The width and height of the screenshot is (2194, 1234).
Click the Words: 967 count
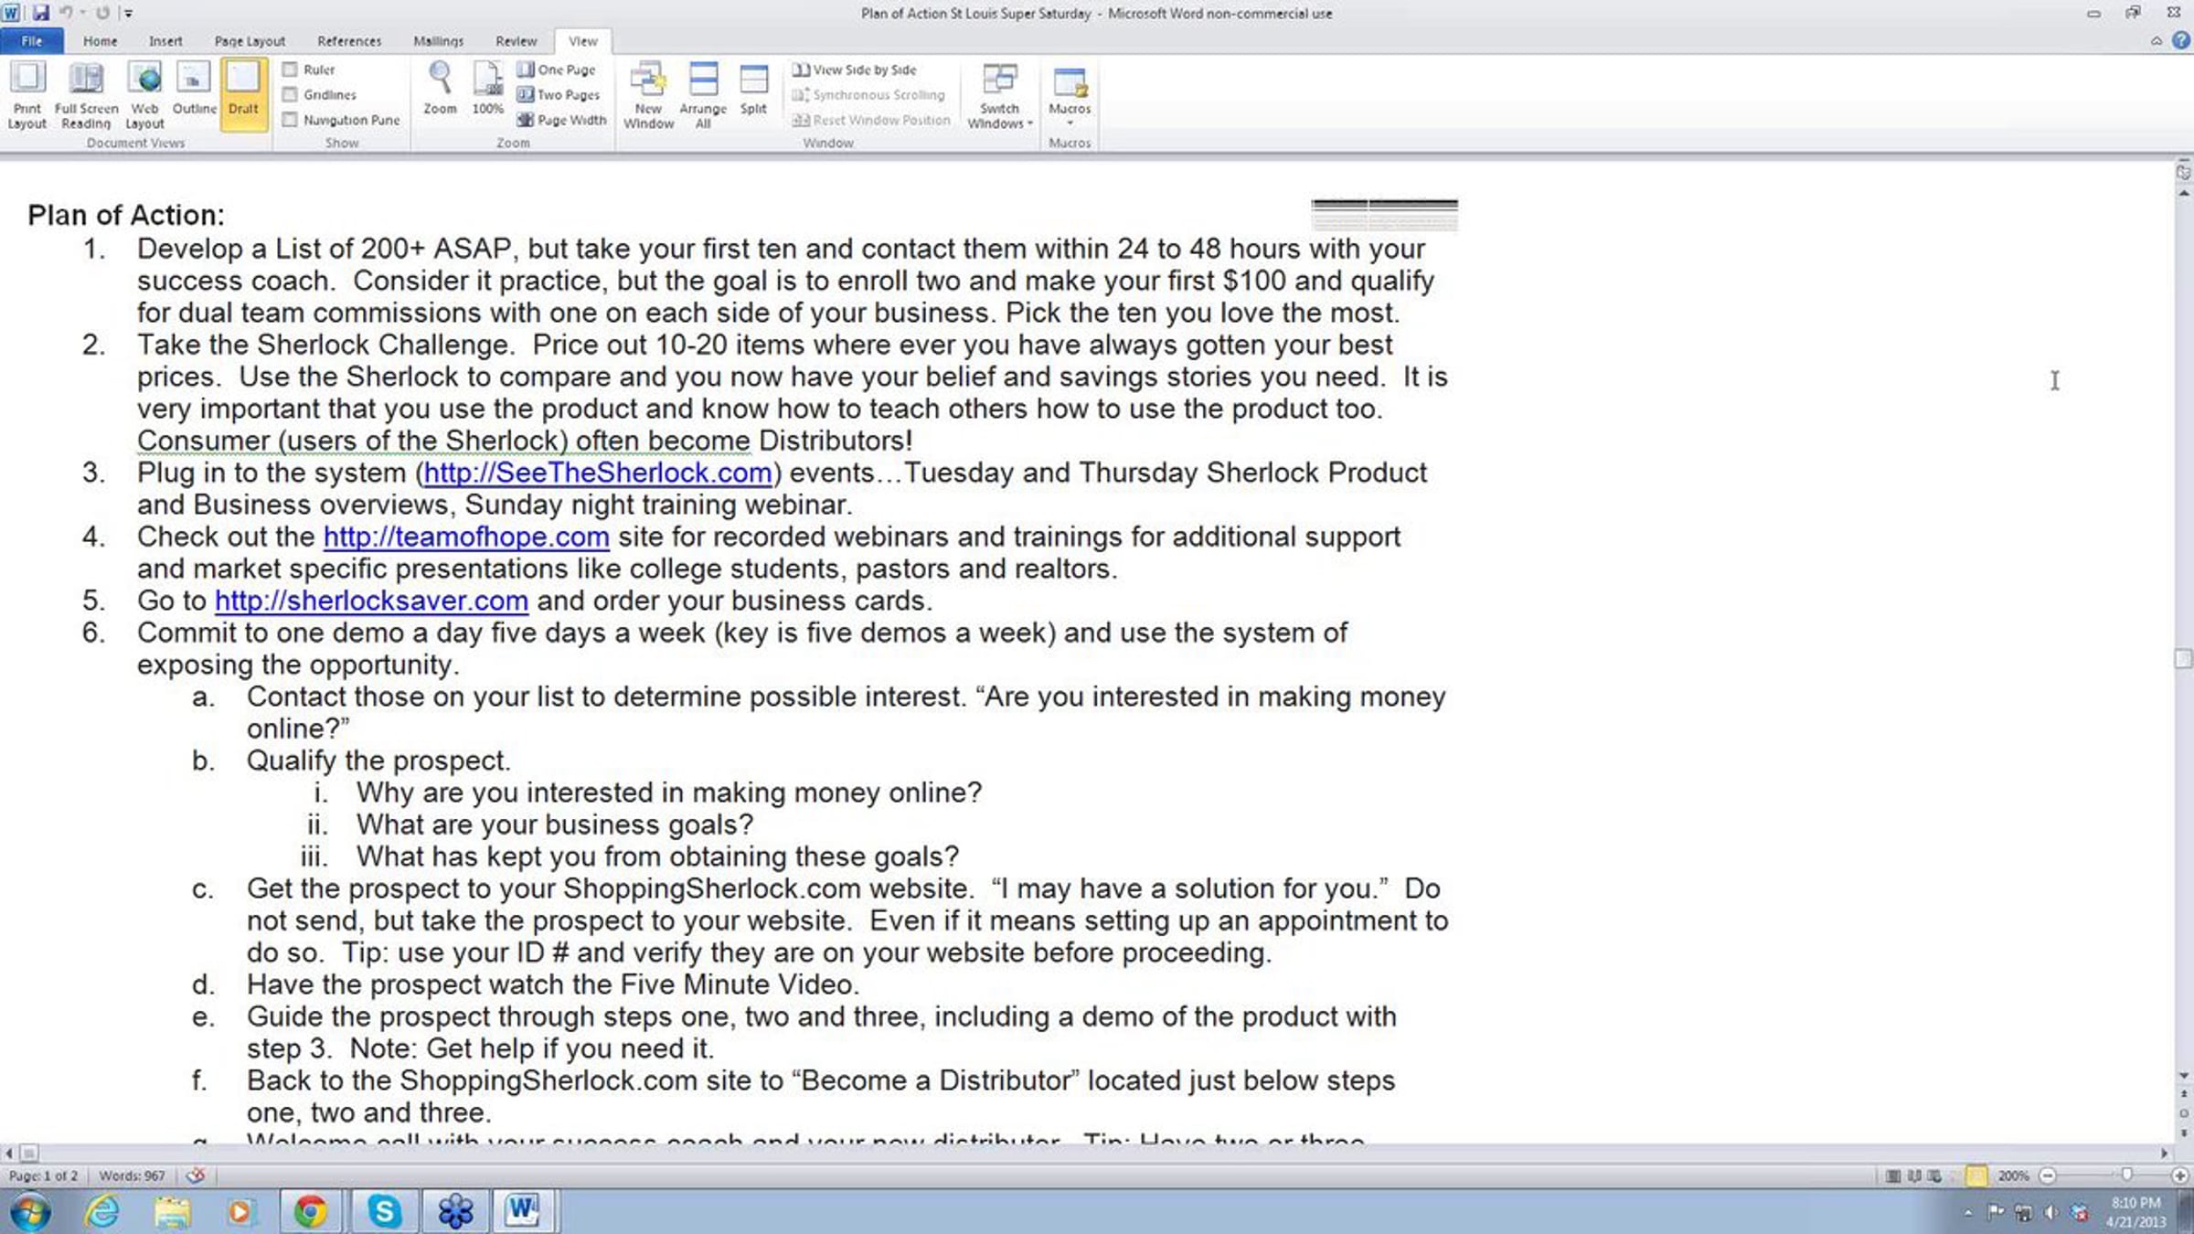[132, 1175]
